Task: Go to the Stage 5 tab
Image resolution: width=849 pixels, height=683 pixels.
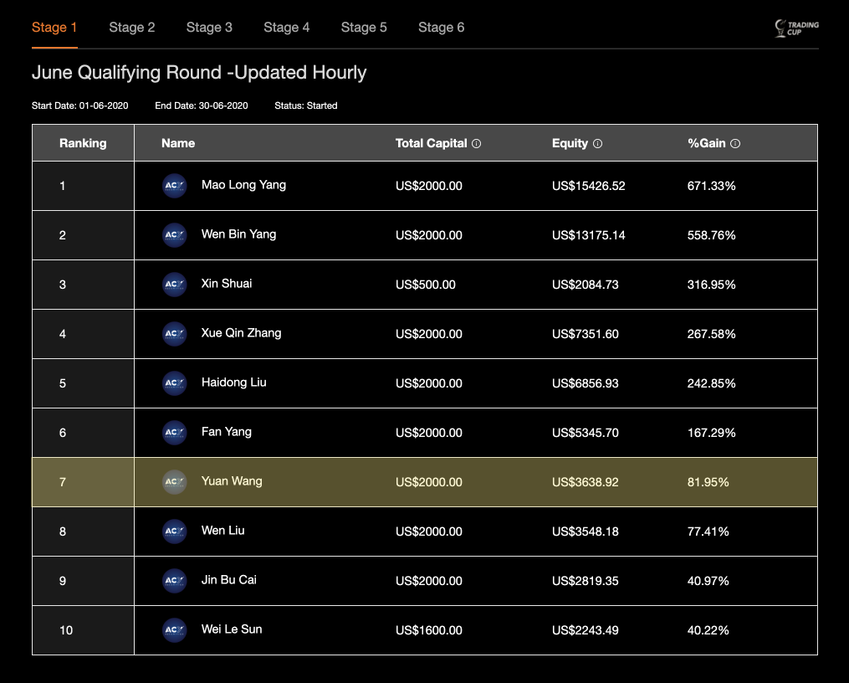Action: [x=364, y=28]
